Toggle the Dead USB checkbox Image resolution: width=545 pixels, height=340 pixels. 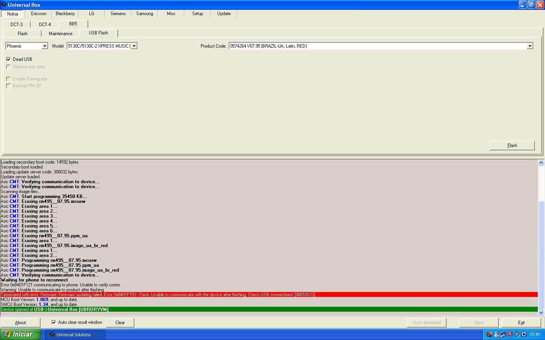pos(8,59)
